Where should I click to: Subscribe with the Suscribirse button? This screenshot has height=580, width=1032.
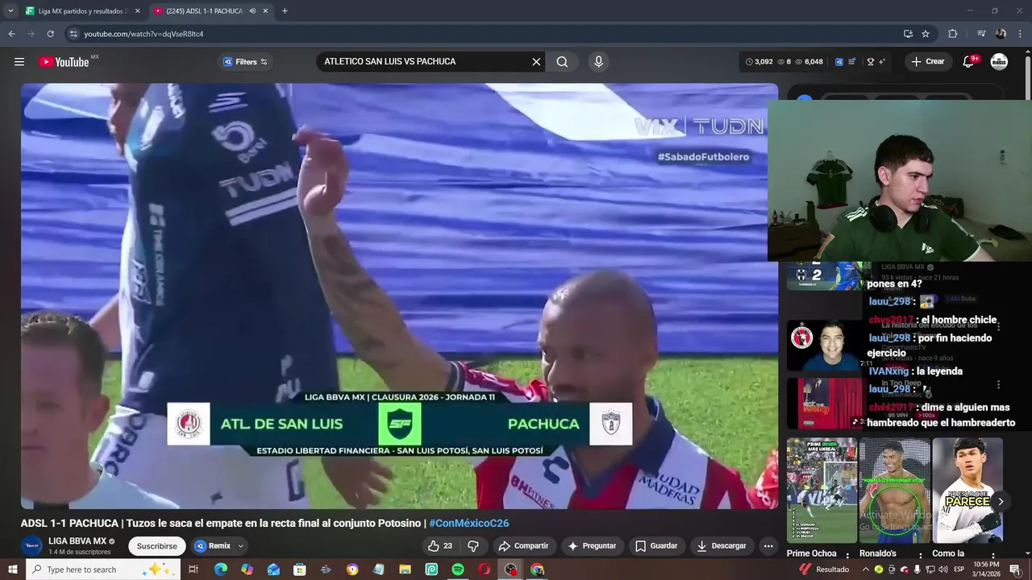156,546
